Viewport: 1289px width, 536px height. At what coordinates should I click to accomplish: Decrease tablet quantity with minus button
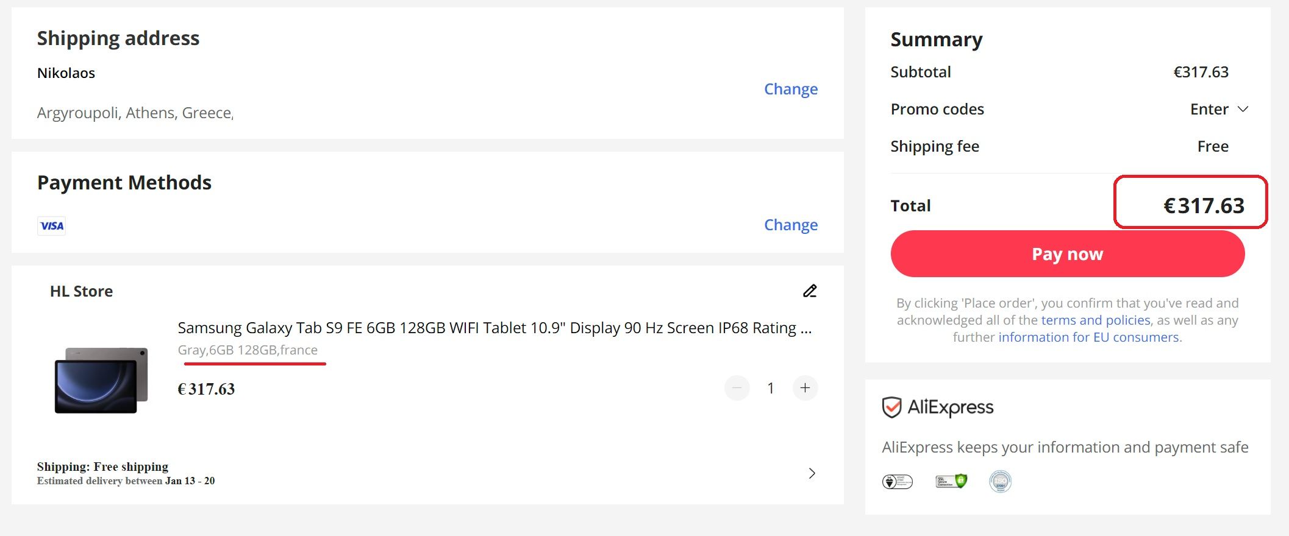point(737,388)
